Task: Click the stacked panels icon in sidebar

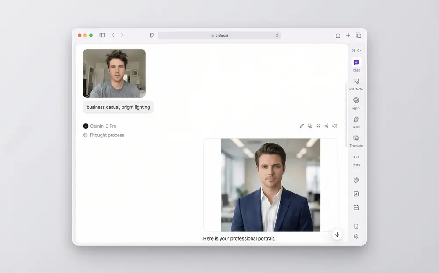Action: [356, 208]
